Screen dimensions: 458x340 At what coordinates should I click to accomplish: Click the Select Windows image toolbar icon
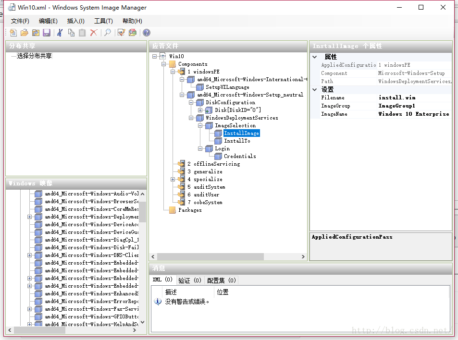(36, 33)
